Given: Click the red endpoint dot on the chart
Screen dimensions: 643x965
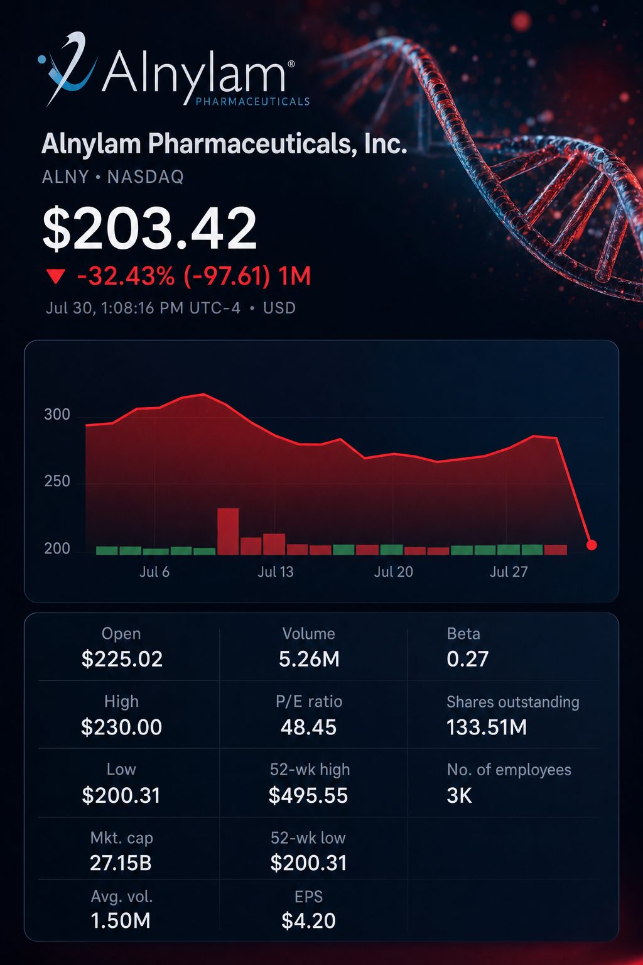Looking at the screenshot, I should 591,545.
